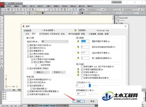The image size is (146, 107).
Task: Click the Properties palette toolbar icon
Action: click(61, 10)
